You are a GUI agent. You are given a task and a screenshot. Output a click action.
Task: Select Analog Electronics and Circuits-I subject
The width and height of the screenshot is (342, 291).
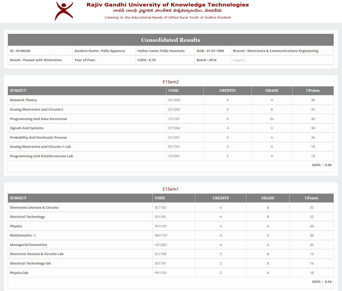36,109
